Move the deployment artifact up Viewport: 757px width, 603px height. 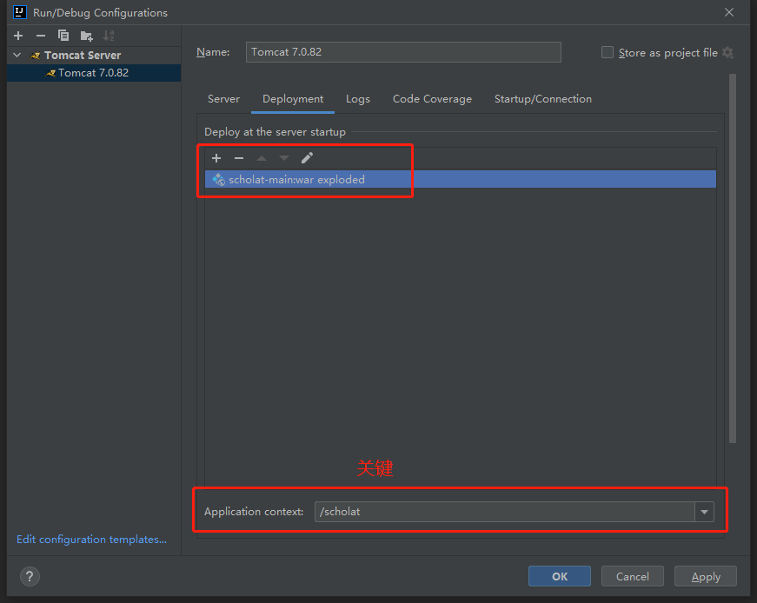pyautogui.click(x=262, y=158)
